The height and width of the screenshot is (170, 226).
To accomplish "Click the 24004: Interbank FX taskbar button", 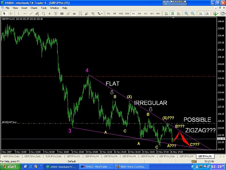I will click(x=61, y=167).
